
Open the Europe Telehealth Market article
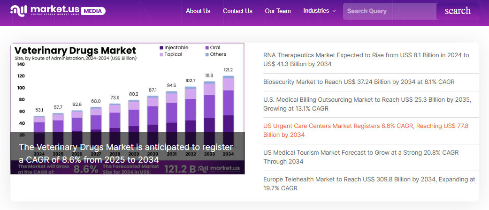click(x=369, y=184)
